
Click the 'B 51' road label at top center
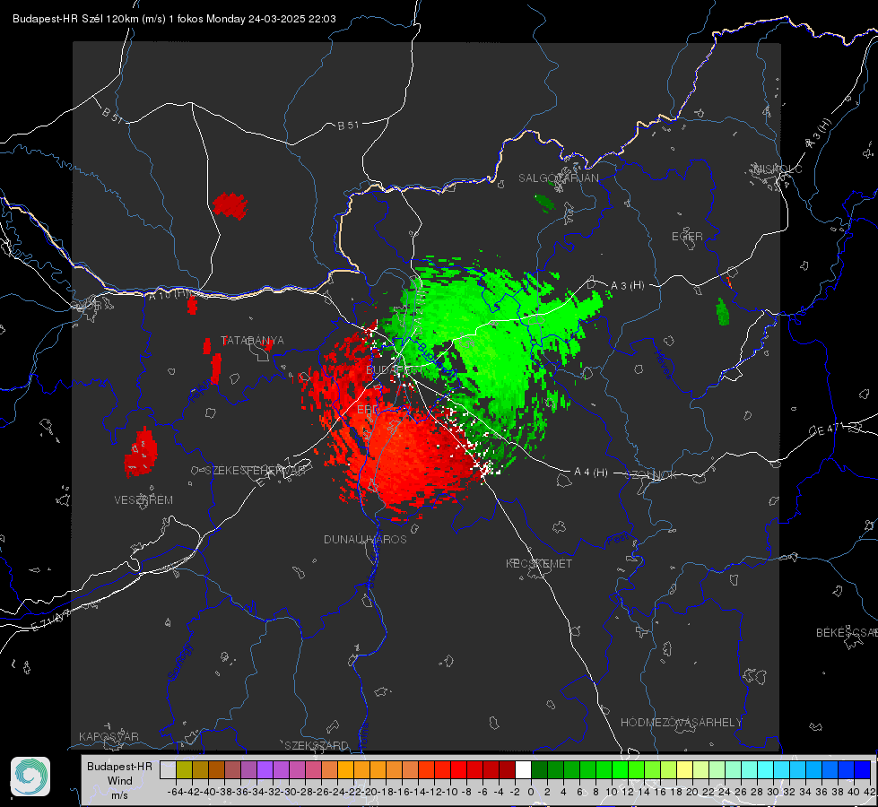click(x=348, y=126)
